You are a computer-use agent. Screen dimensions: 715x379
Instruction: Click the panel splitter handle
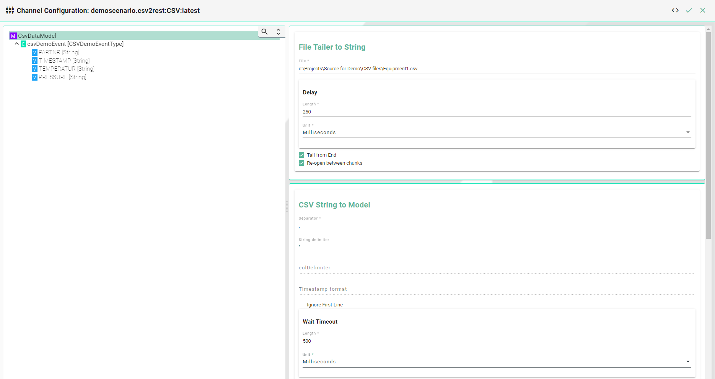[x=287, y=206]
